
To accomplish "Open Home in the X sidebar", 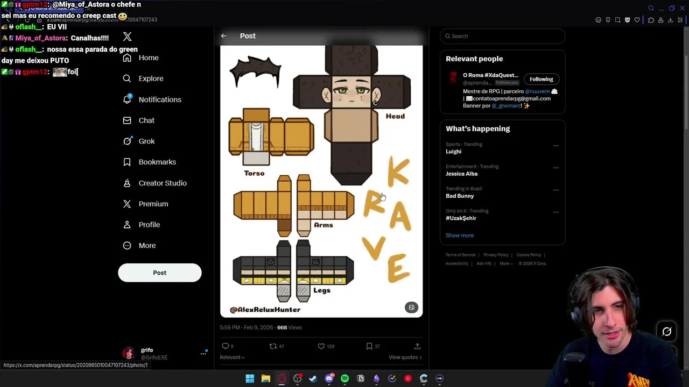I will coord(140,58).
